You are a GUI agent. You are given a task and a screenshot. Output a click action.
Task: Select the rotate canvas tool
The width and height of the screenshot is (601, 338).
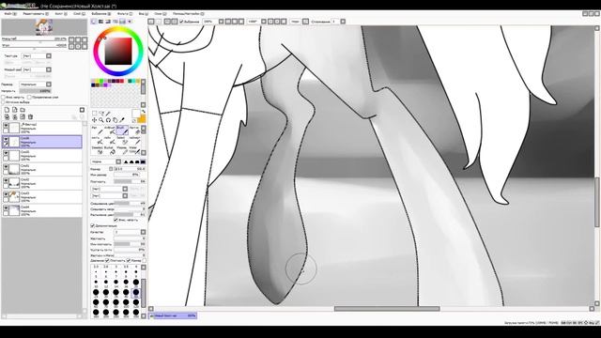click(x=109, y=120)
